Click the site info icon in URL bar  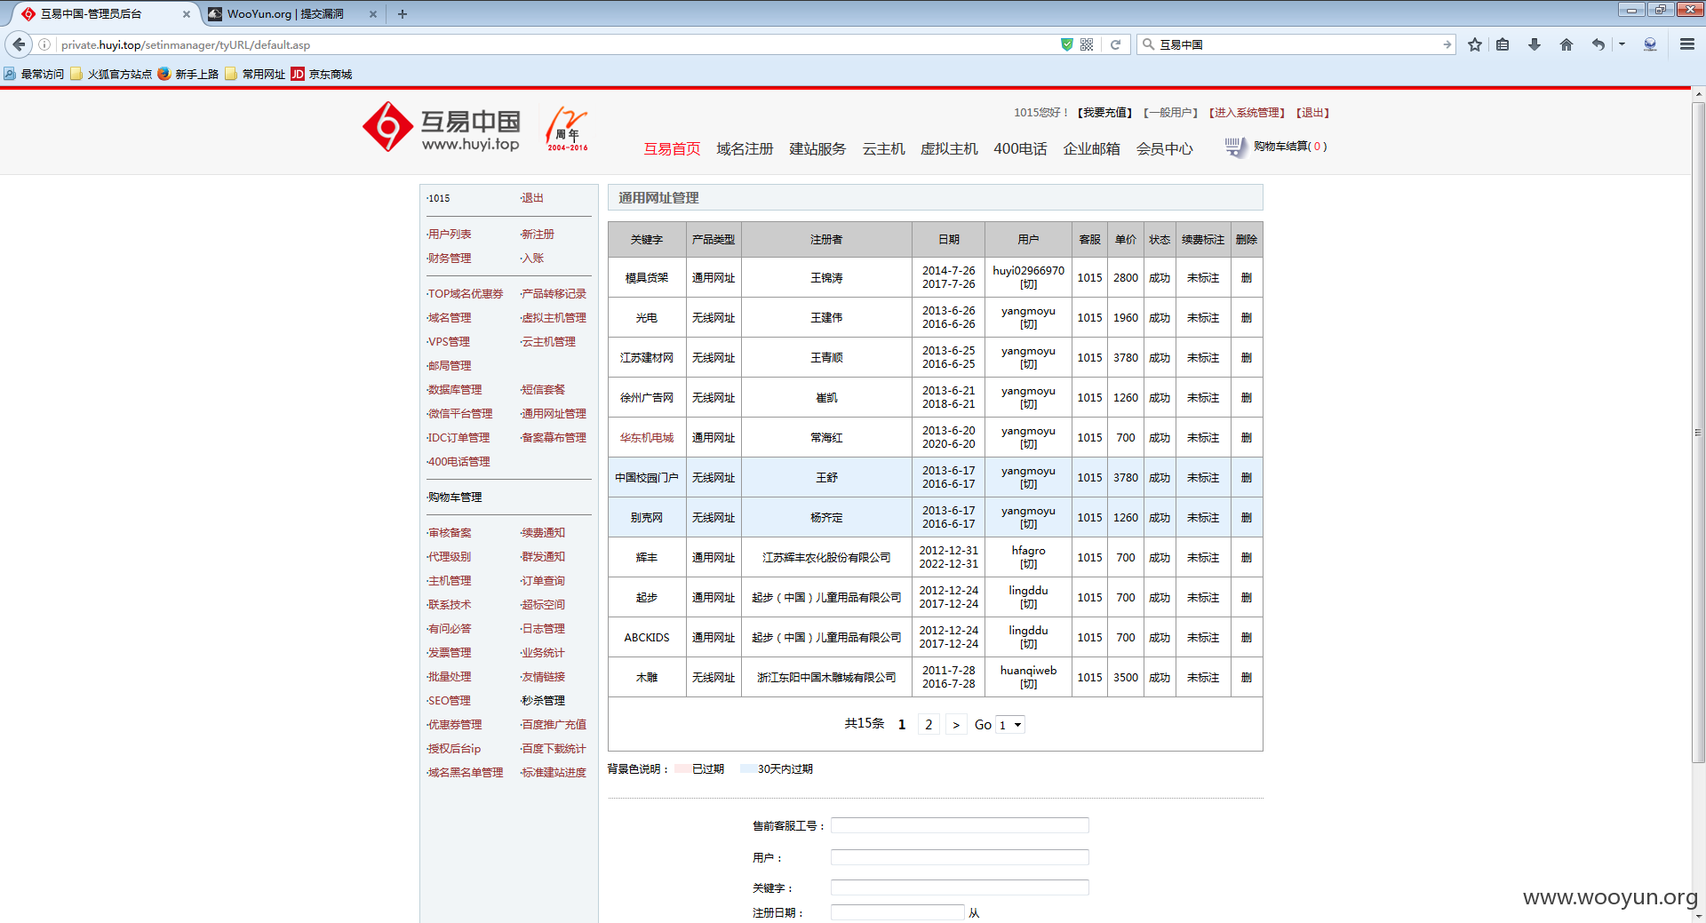[44, 44]
